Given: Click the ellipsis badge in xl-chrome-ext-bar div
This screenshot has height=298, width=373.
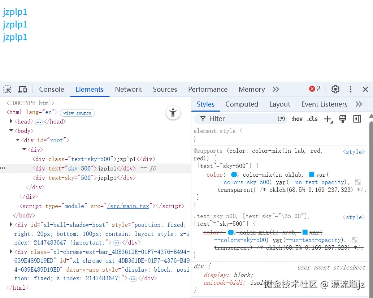Looking at the screenshot, I should [133, 279].
